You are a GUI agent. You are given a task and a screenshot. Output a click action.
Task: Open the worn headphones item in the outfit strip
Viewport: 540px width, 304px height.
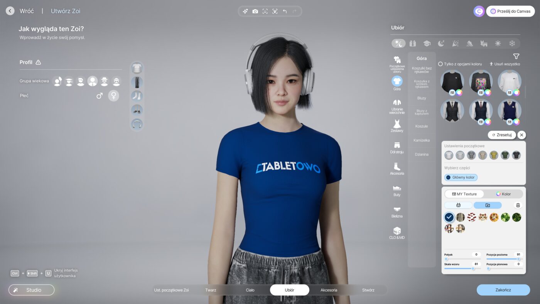point(137,124)
